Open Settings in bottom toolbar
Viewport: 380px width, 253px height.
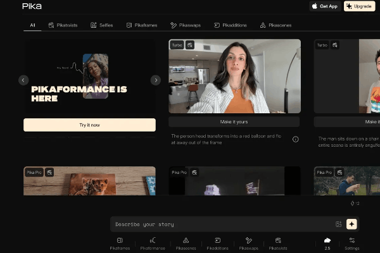click(x=352, y=244)
